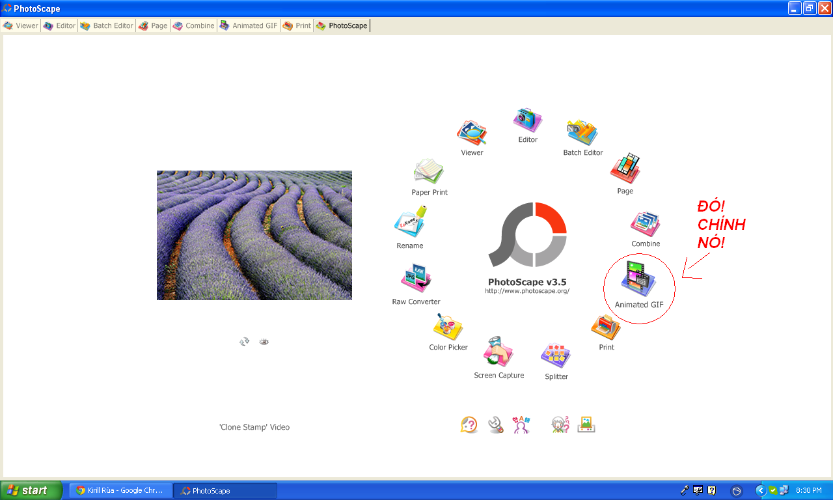
Task: Open the circled Animated GIF filmstrip icon
Action: point(638,277)
